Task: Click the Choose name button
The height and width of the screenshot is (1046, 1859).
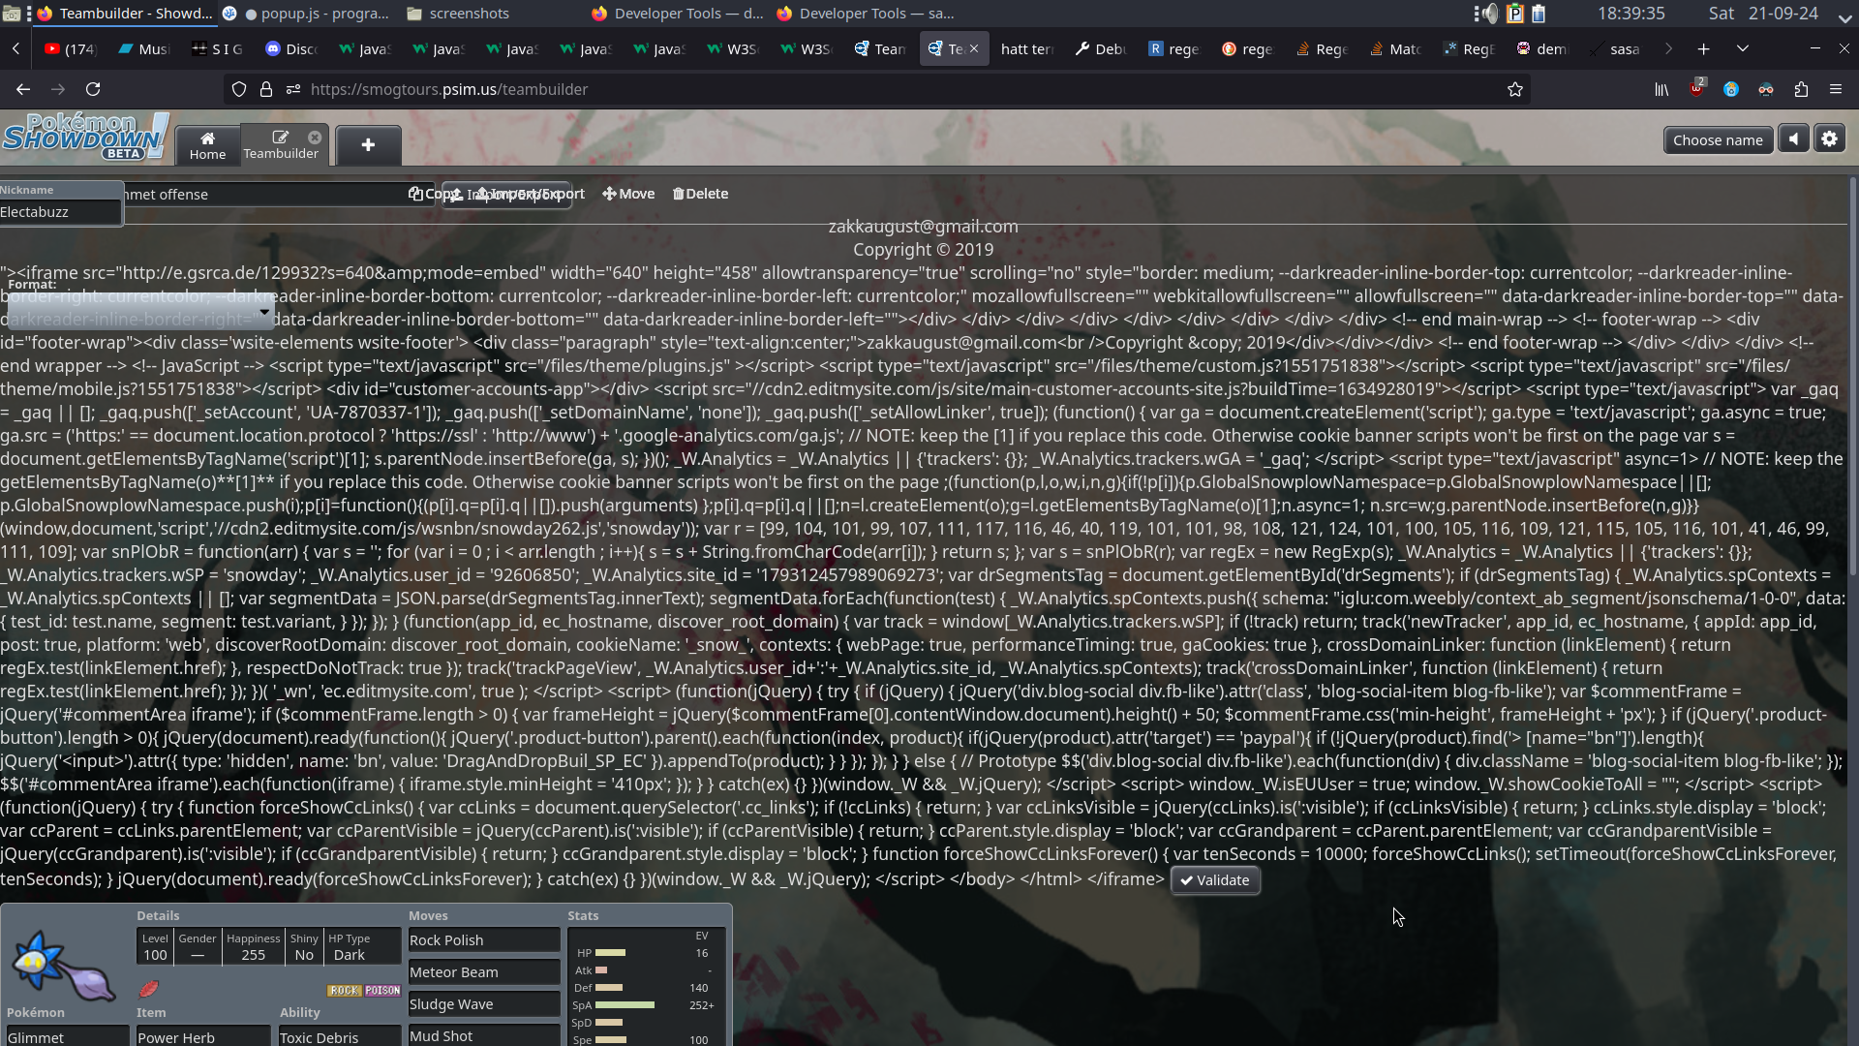Action: [x=1718, y=139]
